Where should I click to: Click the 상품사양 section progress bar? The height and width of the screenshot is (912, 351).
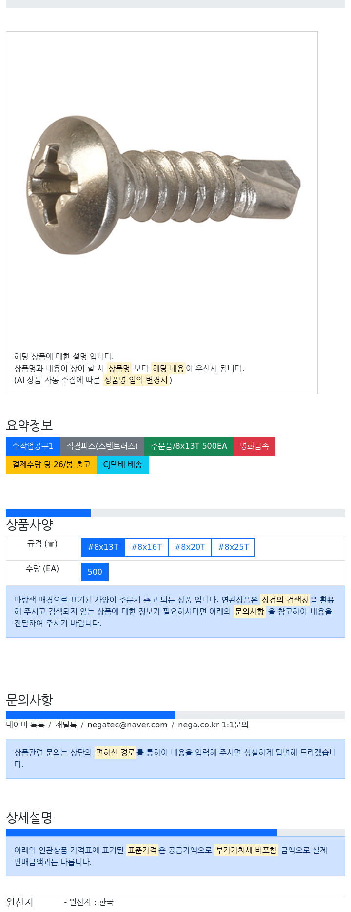pyautogui.click(x=175, y=513)
